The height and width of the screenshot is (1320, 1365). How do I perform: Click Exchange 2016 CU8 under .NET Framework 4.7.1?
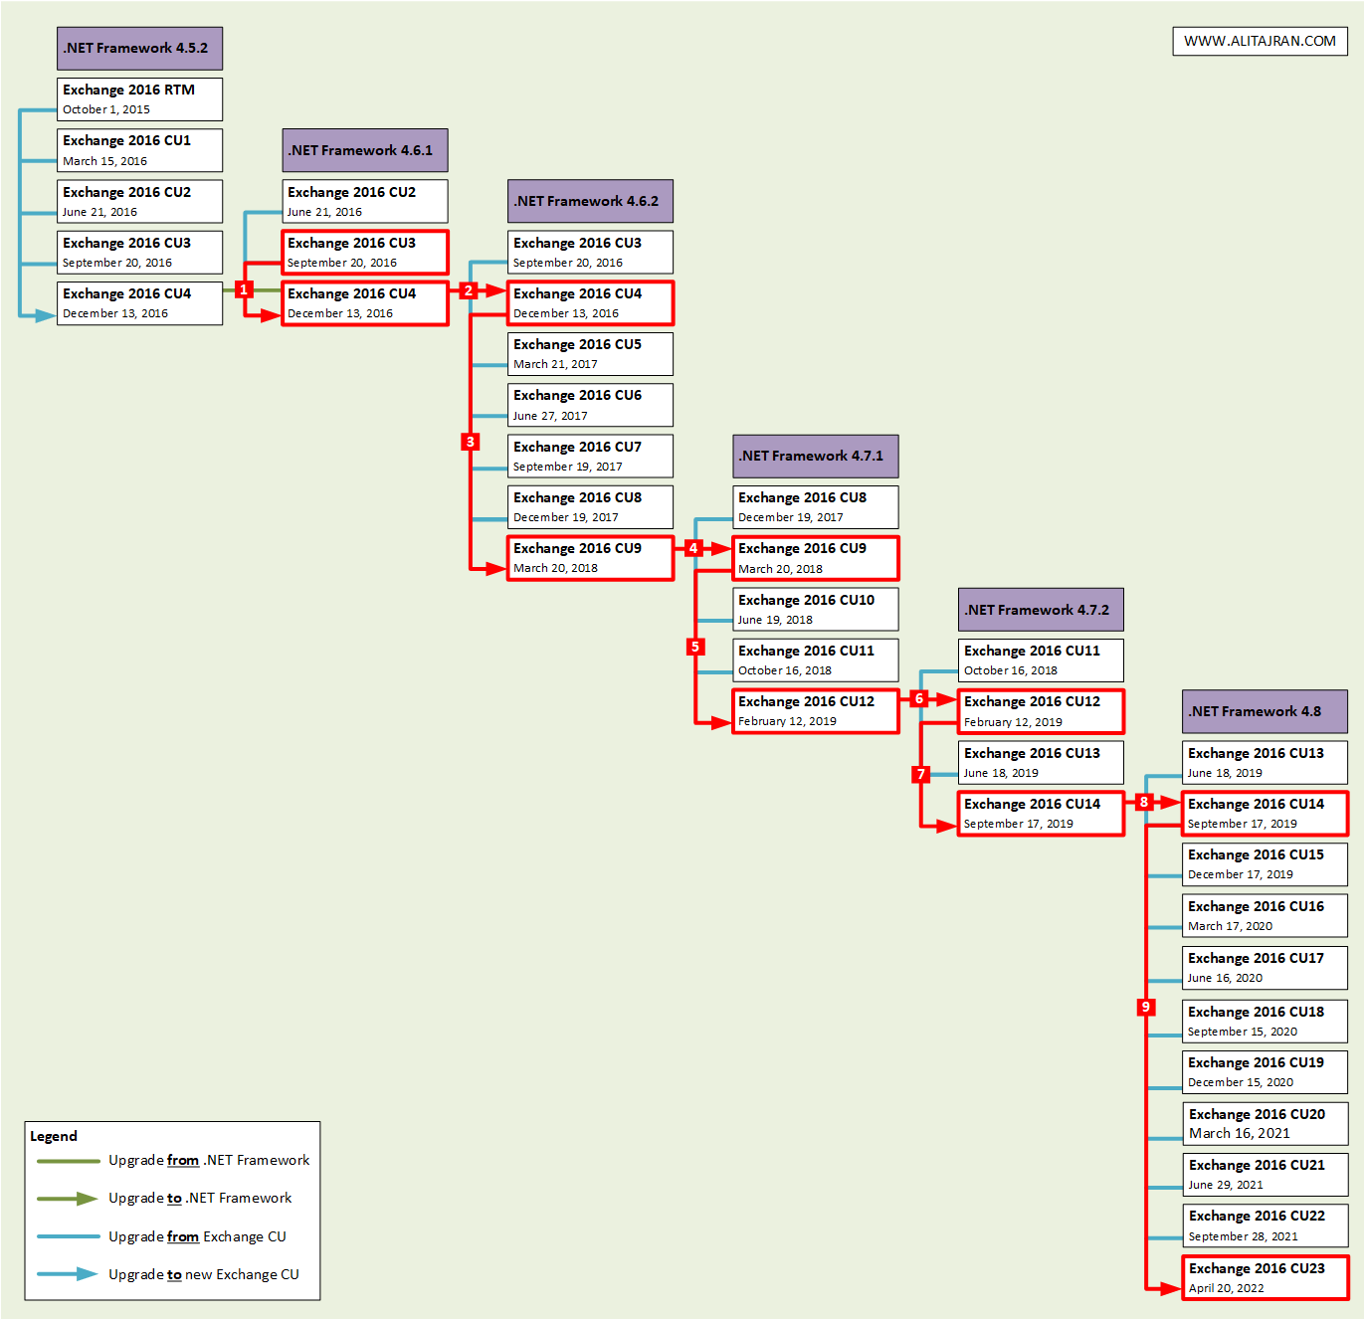tap(816, 507)
